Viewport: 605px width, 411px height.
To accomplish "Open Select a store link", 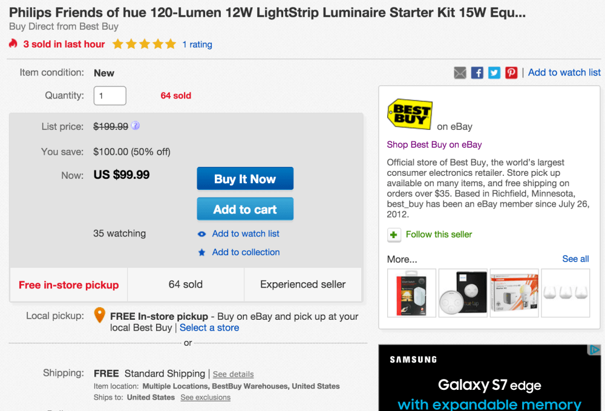I will [209, 328].
